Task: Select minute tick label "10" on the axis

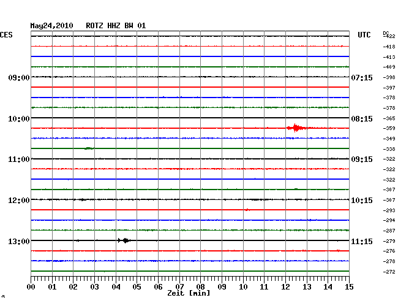Action: point(243,287)
